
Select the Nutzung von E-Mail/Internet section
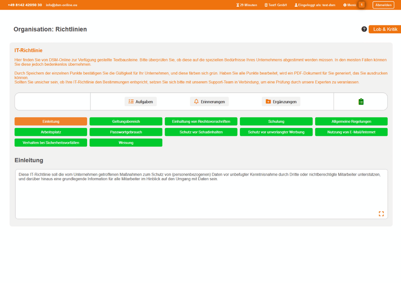pos(351,132)
